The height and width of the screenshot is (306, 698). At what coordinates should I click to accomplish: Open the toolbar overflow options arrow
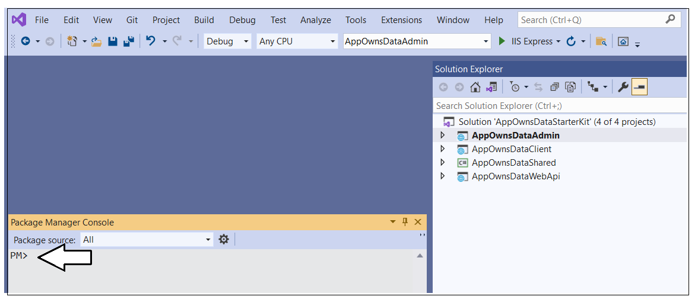[637, 44]
